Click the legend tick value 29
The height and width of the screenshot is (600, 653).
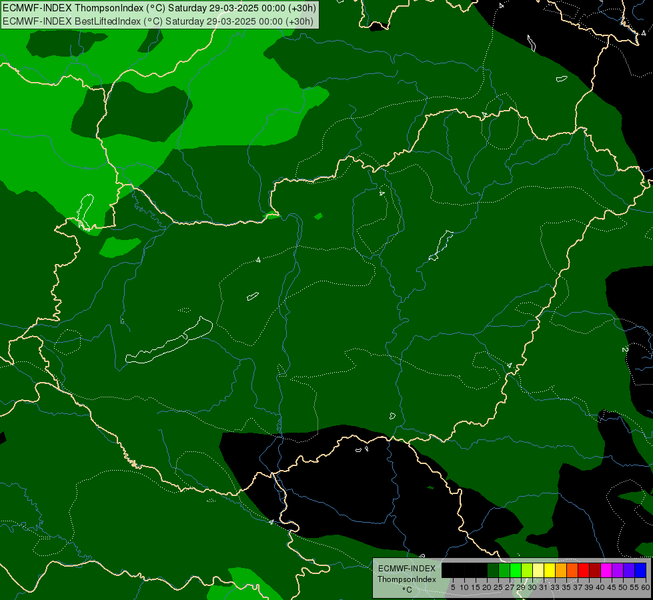(x=521, y=587)
